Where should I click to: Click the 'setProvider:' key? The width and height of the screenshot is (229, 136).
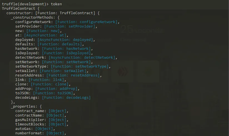coord(28,26)
